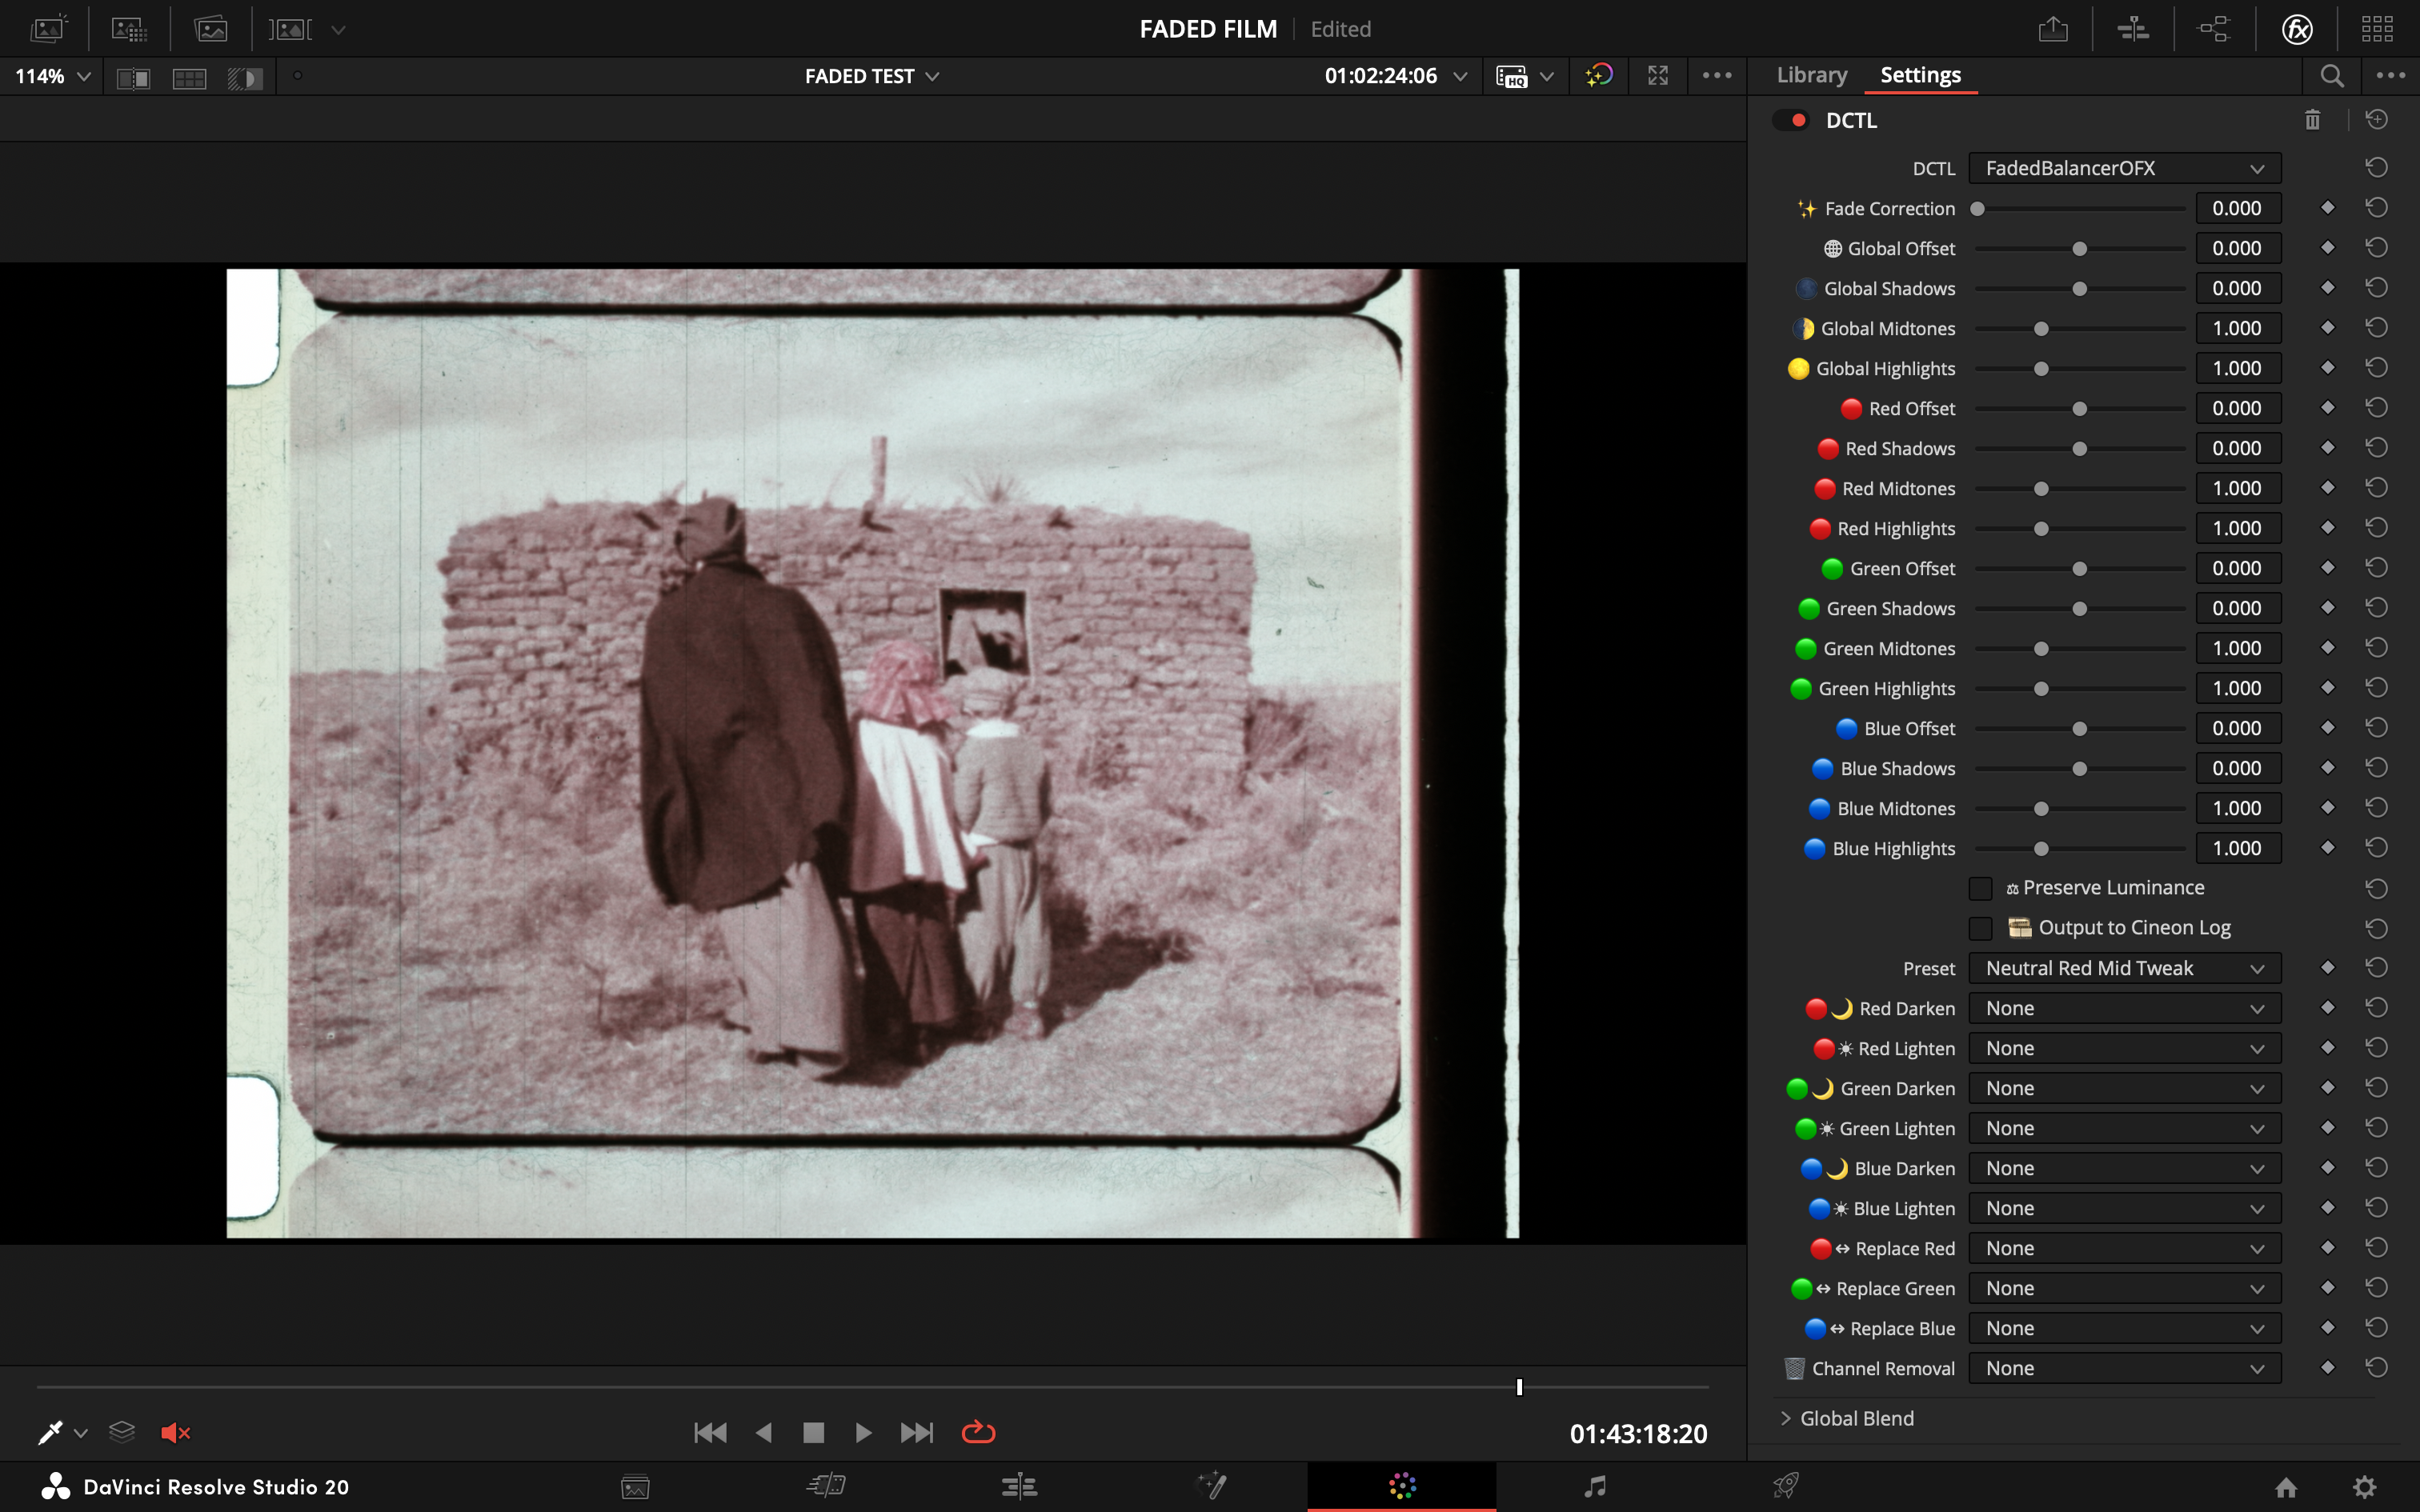
Task: Open the FadedBalancerOFX DCTL dropdown
Action: click(2124, 168)
